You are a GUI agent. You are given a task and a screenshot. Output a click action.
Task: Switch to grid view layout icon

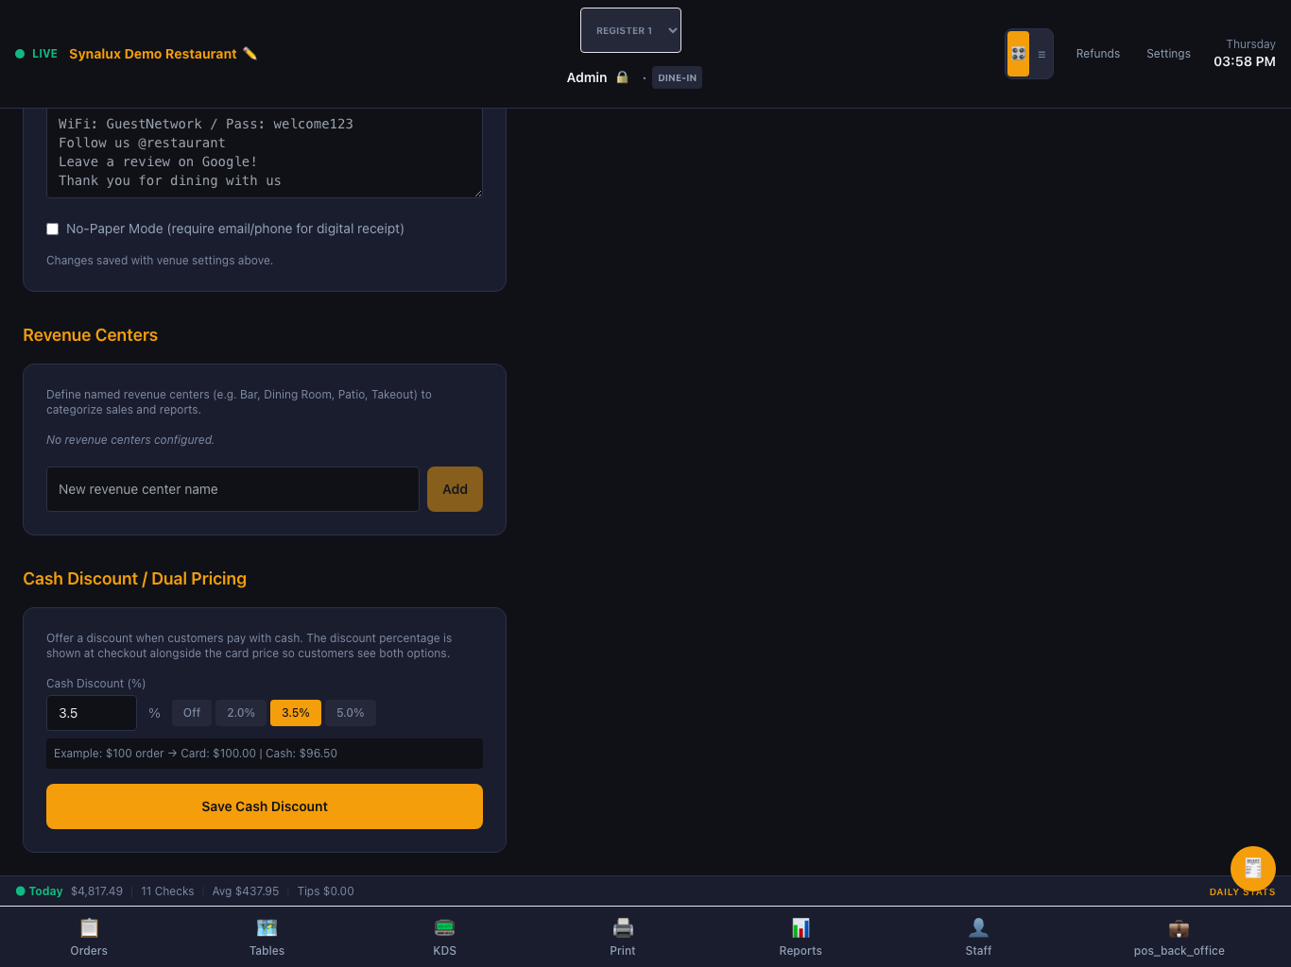coord(1018,54)
